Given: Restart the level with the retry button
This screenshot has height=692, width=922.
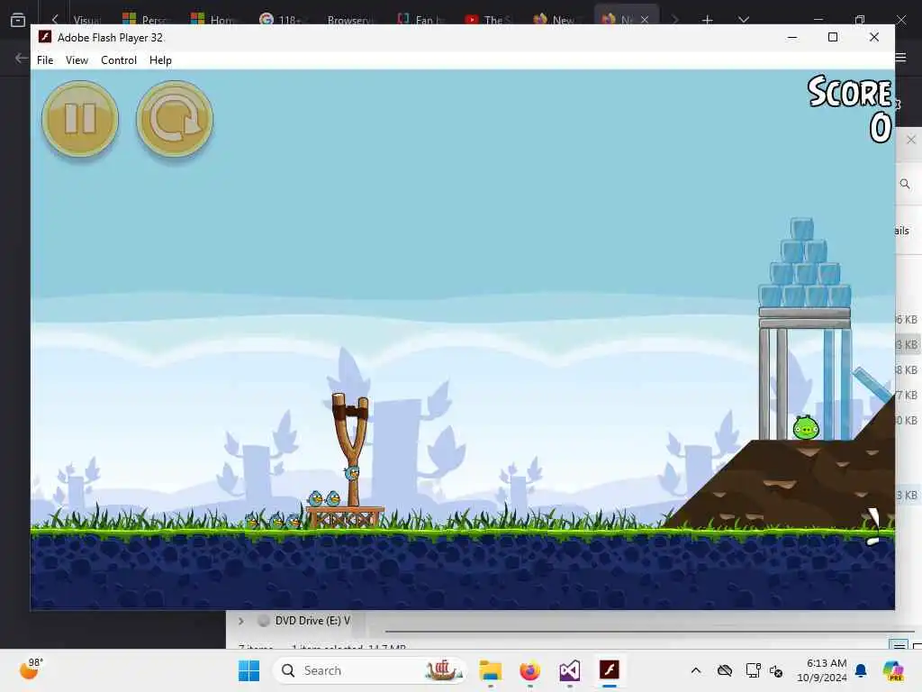Looking at the screenshot, I should [175, 119].
